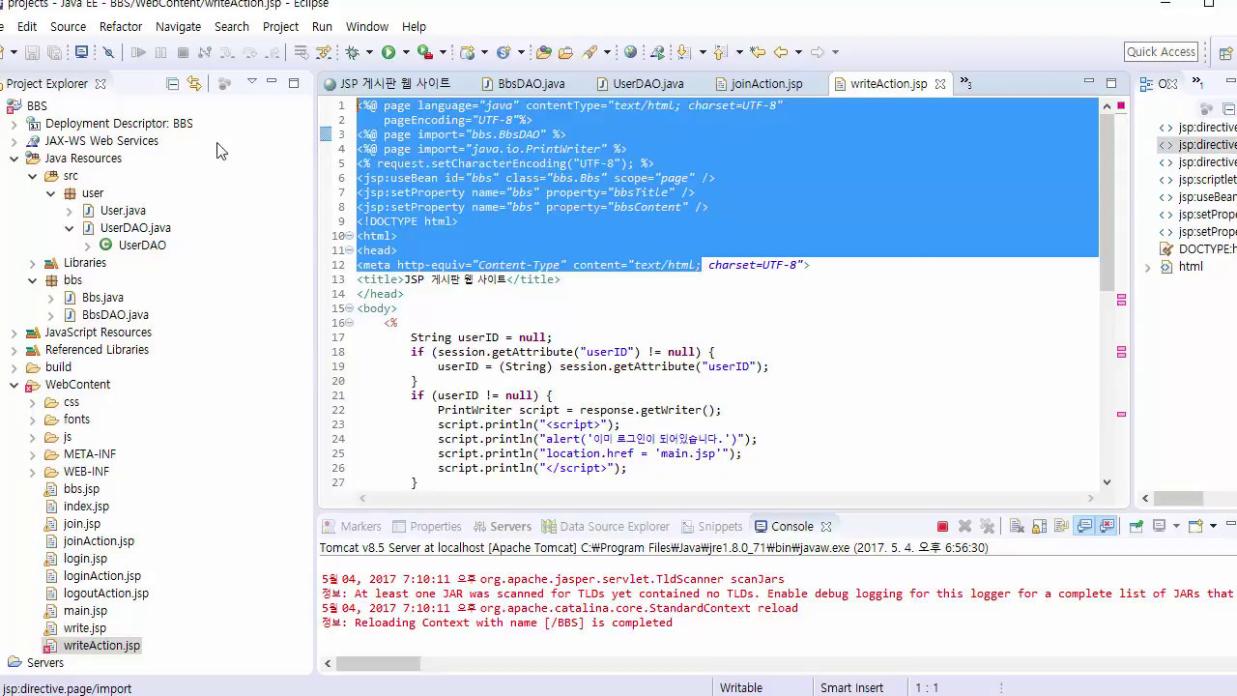Select writeAction.jsp in Project Explorer
The height and width of the screenshot is (696, 1237).
(93, 646)
